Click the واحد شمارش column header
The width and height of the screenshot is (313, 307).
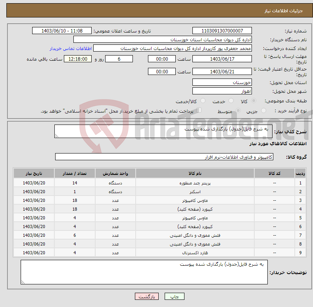[x=115, y=173]
